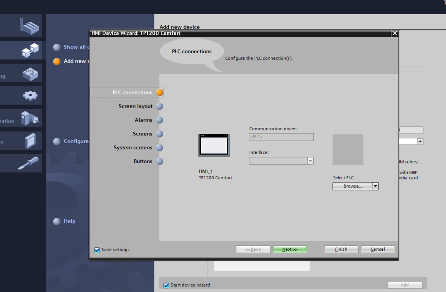Click the Screen layout step bullet
446x292 pixels.
[160, 106]
